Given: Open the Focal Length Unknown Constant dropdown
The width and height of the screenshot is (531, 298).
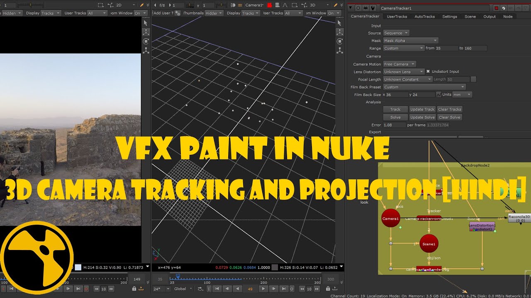Looking at the screenshot, I should point(407,79).
